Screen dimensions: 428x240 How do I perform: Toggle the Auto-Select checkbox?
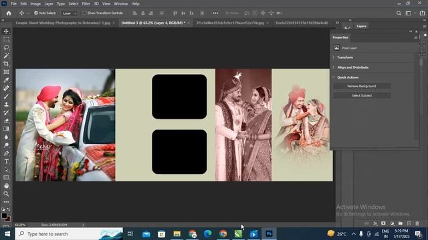[36, 13]
